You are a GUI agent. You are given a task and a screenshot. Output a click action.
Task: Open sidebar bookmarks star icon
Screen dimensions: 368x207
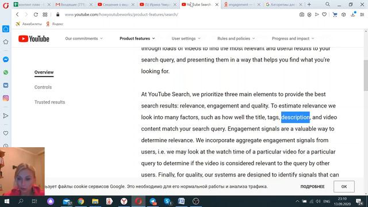coord(6,42)
